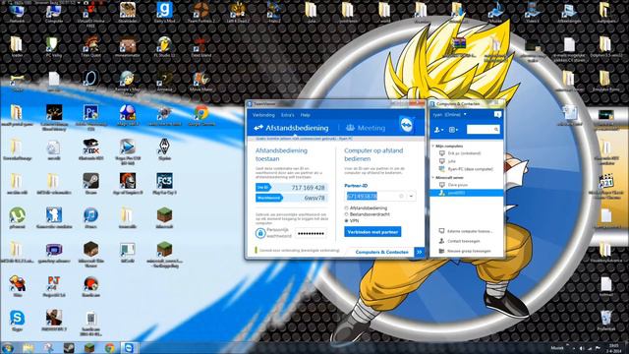Collapse contacts panel with double-arrow button

[420, 252]
